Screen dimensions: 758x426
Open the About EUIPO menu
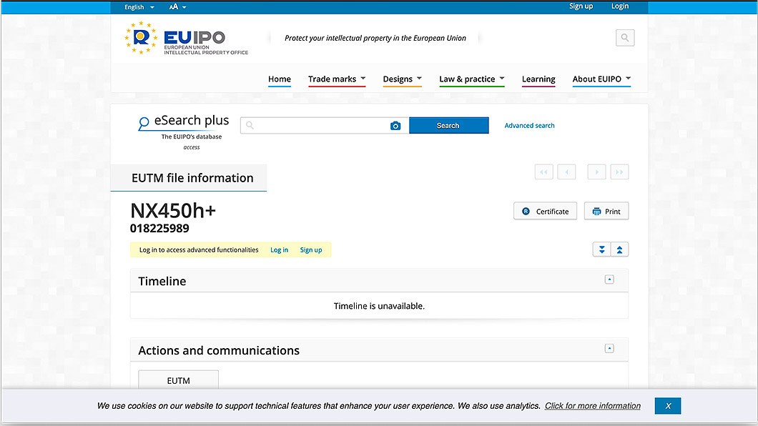click(x=601, y=79)
